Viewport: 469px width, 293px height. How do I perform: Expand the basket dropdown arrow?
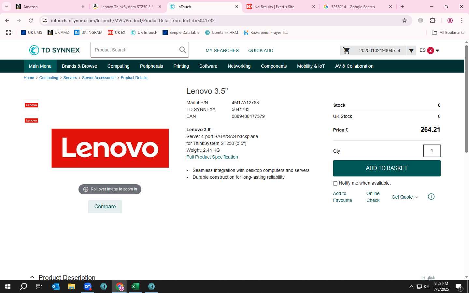pyautogui.click(x=411, y=50)
